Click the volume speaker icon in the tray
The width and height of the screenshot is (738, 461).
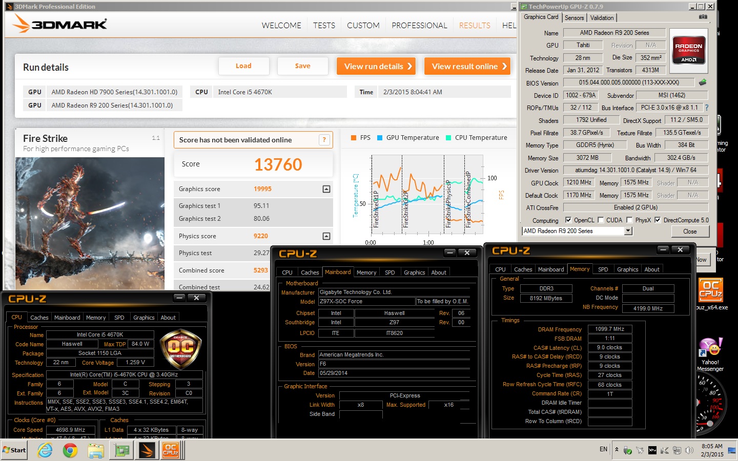point(689,450)
